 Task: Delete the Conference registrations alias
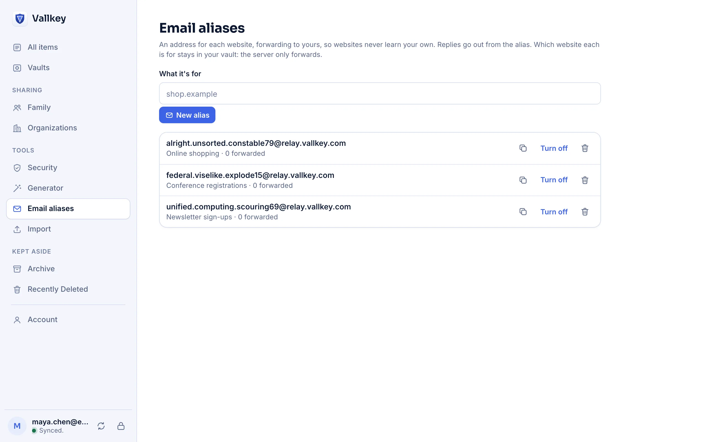pos(585,180)
